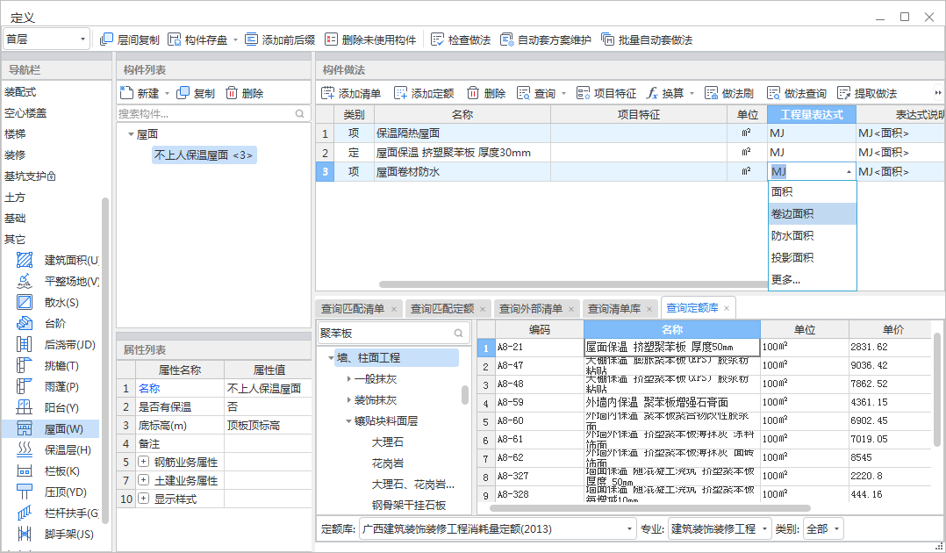Click the 搜索构件 search field
Image resolution: width=946 pixels, height=553 pixels.
tap(213, 113)
